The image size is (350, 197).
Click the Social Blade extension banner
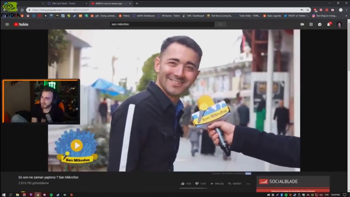coord(293,184)
